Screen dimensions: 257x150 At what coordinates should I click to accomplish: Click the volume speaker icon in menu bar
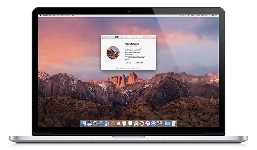189,16
